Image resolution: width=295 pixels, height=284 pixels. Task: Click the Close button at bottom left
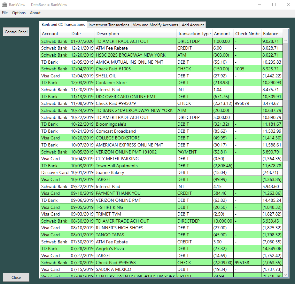pos(16,277)
